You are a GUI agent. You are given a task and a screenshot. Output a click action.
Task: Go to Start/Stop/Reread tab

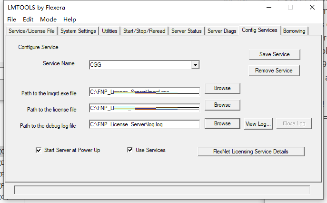click(x=144, y=31)
